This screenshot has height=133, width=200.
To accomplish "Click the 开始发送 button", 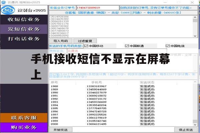I will coord(61,130).
